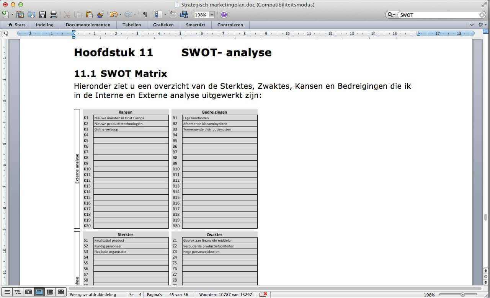Create a new blank document
This screenshot has width=490, height=298.
coord(5,15)
